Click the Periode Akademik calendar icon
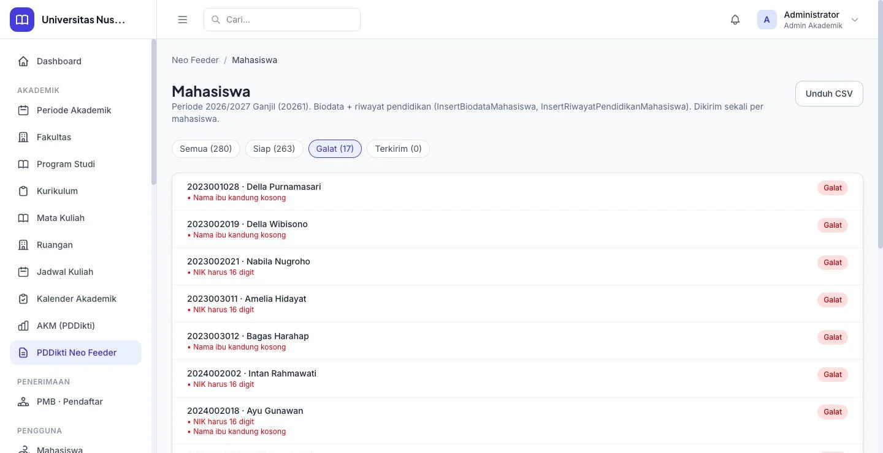Viewport: 883px width, 453px height. (23, 110)
